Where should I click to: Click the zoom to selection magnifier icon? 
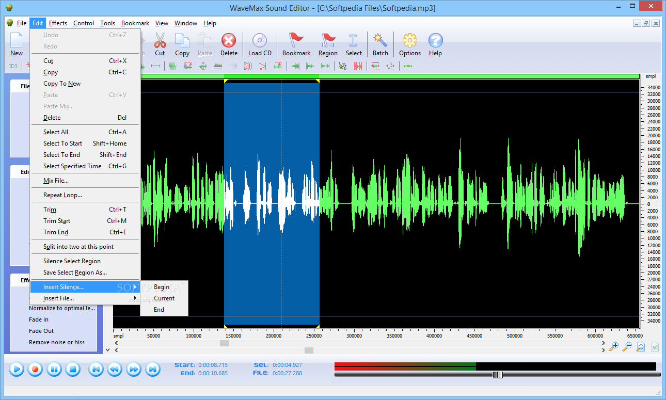(640, 347)
